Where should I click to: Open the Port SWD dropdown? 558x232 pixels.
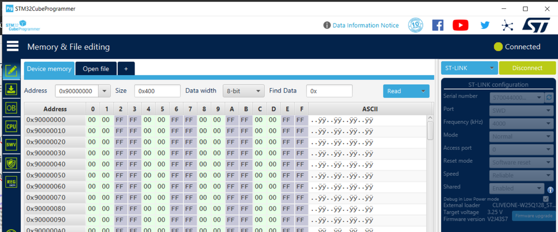(522, 110)
